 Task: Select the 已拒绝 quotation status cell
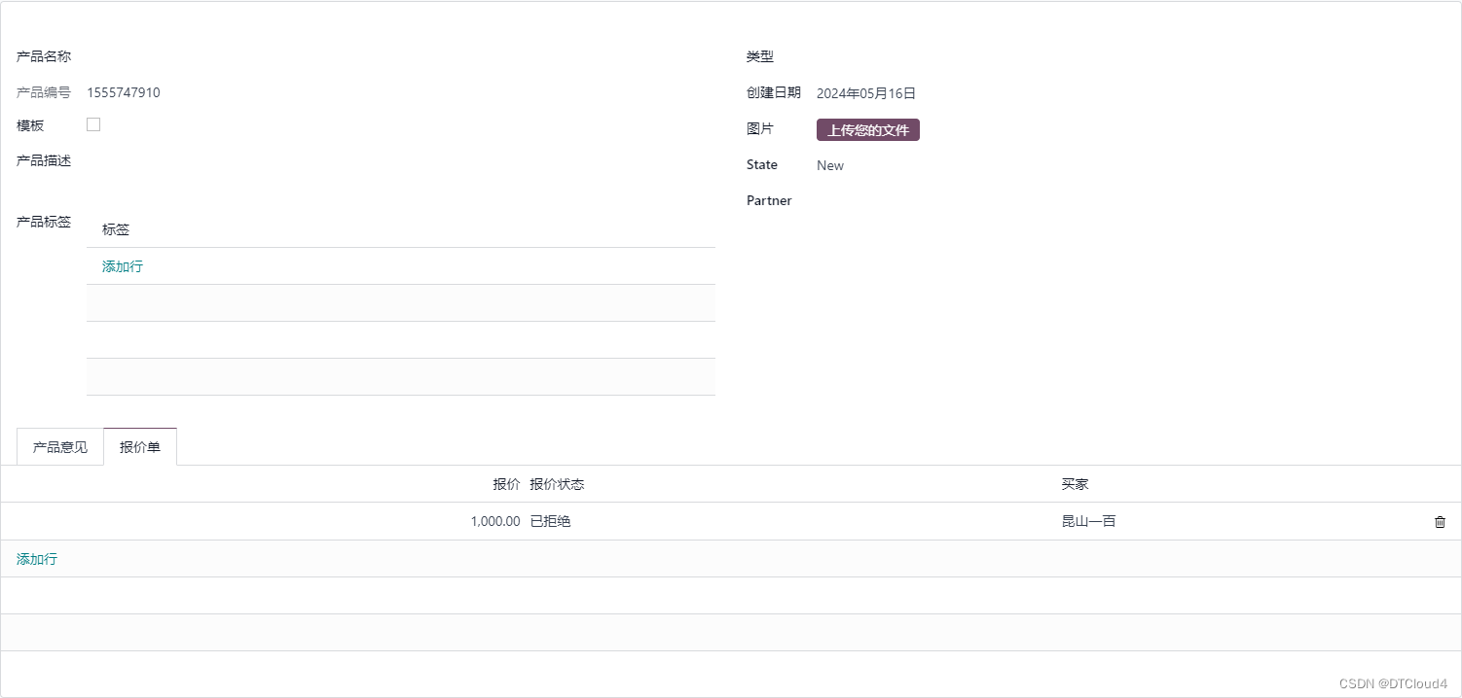[x=552, y=521]
